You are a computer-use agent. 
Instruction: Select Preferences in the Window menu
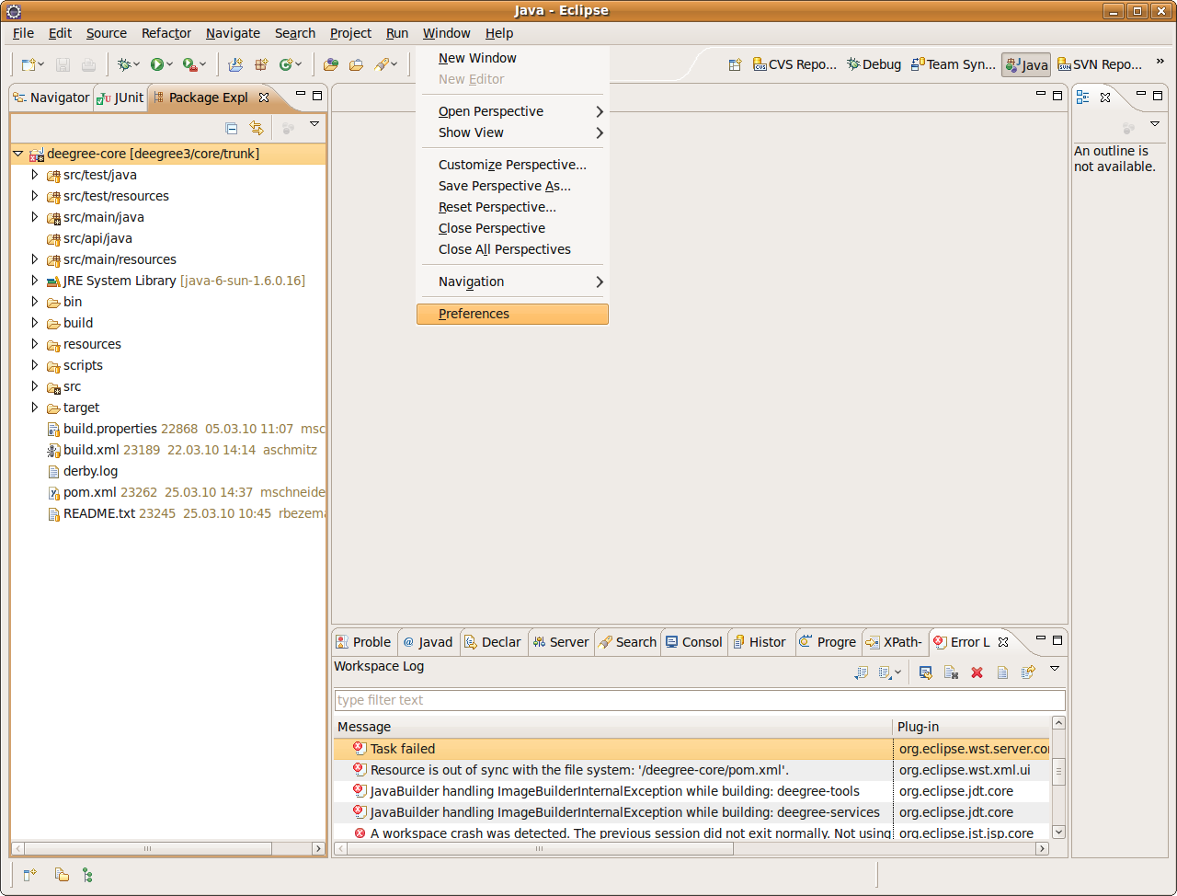coord(512,314)
